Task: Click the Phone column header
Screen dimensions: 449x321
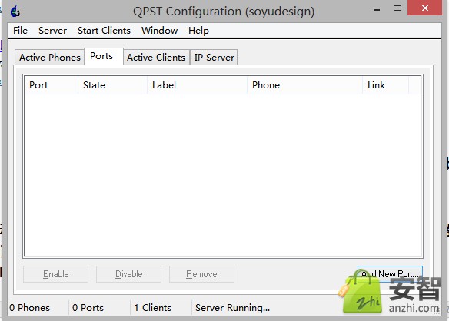Action: (304, 85)
